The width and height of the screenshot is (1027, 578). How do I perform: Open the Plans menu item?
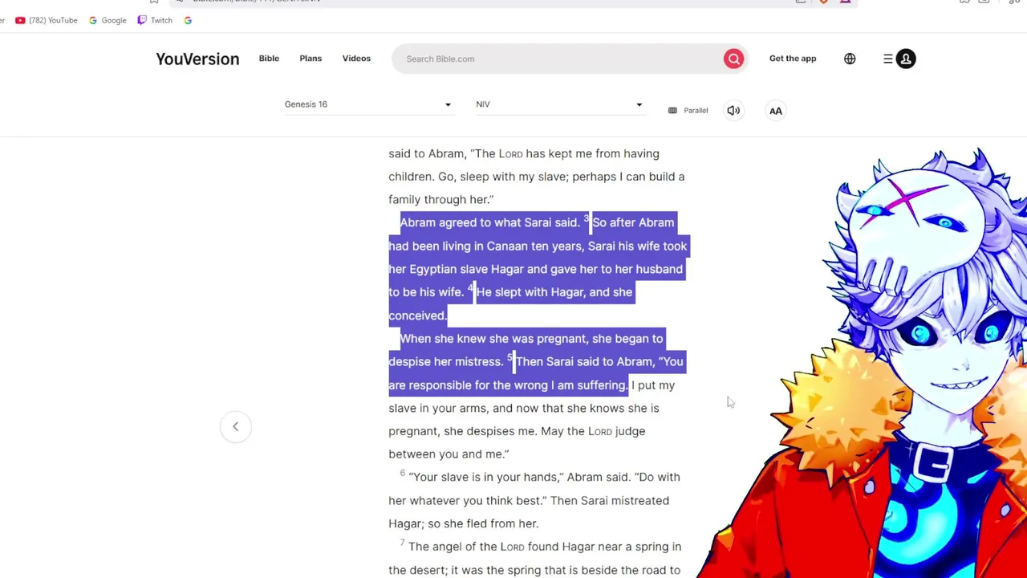click(311, 59)
